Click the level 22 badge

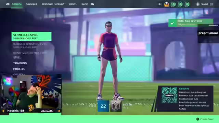pos(103,106)
